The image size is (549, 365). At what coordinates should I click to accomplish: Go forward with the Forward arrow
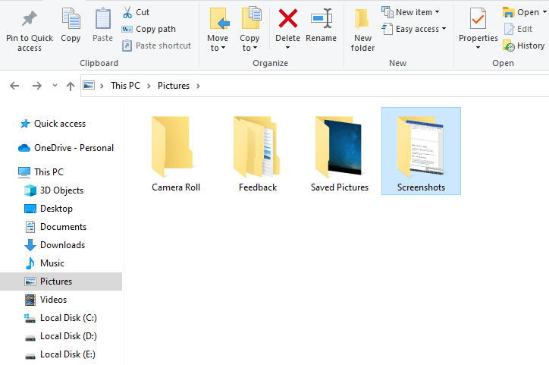tap(36, 86)
